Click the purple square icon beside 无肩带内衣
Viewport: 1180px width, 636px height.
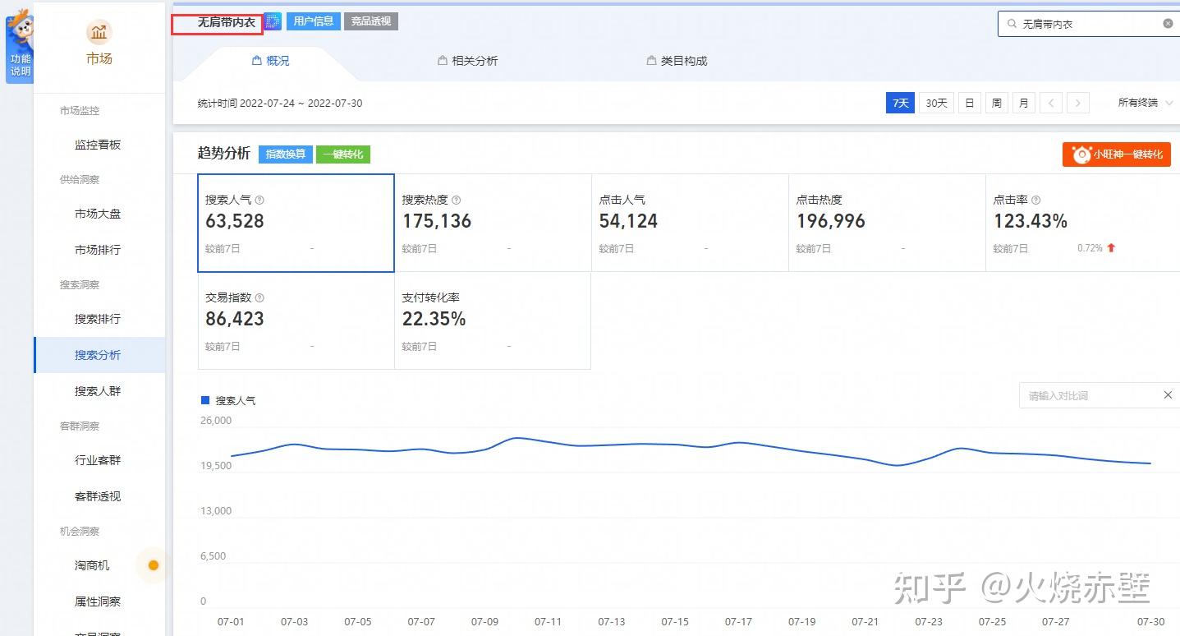point(273,21)
